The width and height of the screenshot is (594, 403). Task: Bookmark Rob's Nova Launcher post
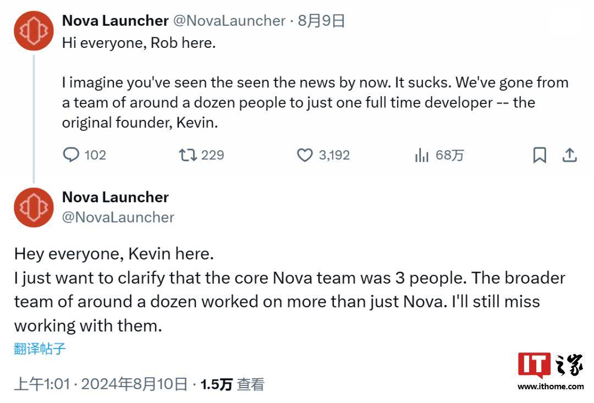tap(540, 156)
